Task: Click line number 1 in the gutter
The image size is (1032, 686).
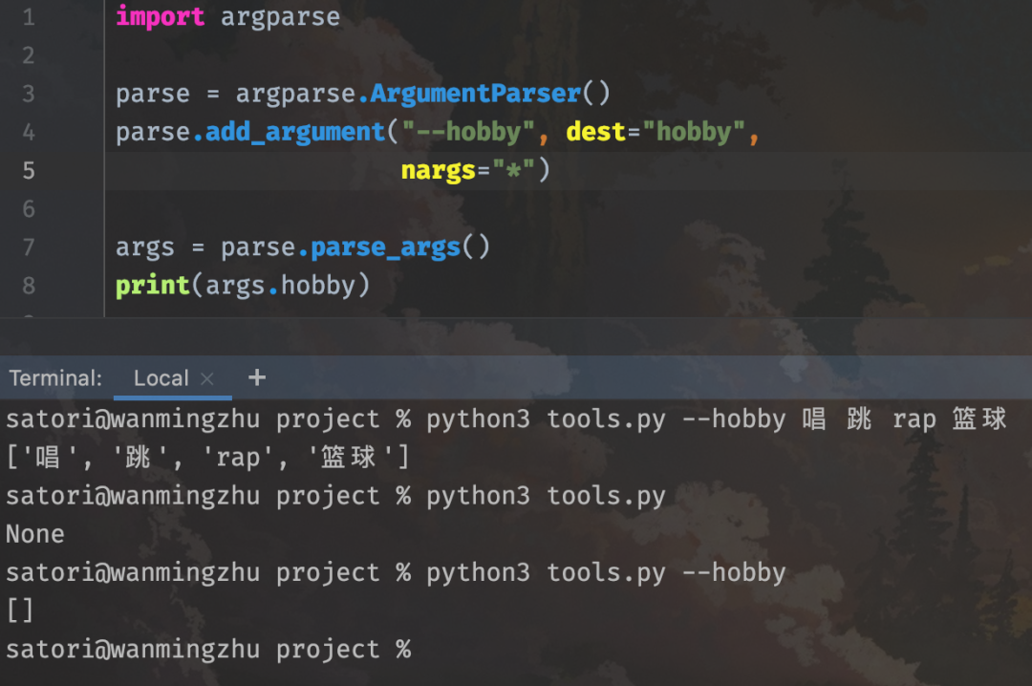Action: click(x=28, y=16)
